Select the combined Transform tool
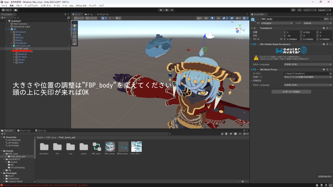Viewport: 333px width, 187px height. click(74, 44)
